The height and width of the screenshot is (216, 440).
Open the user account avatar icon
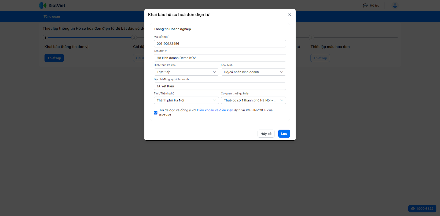395,5
